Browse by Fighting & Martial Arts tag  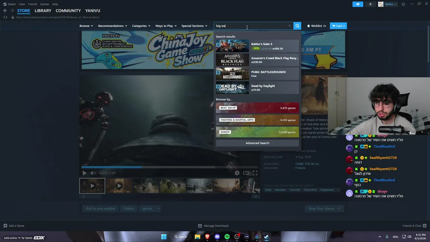(x=257, y=120)
